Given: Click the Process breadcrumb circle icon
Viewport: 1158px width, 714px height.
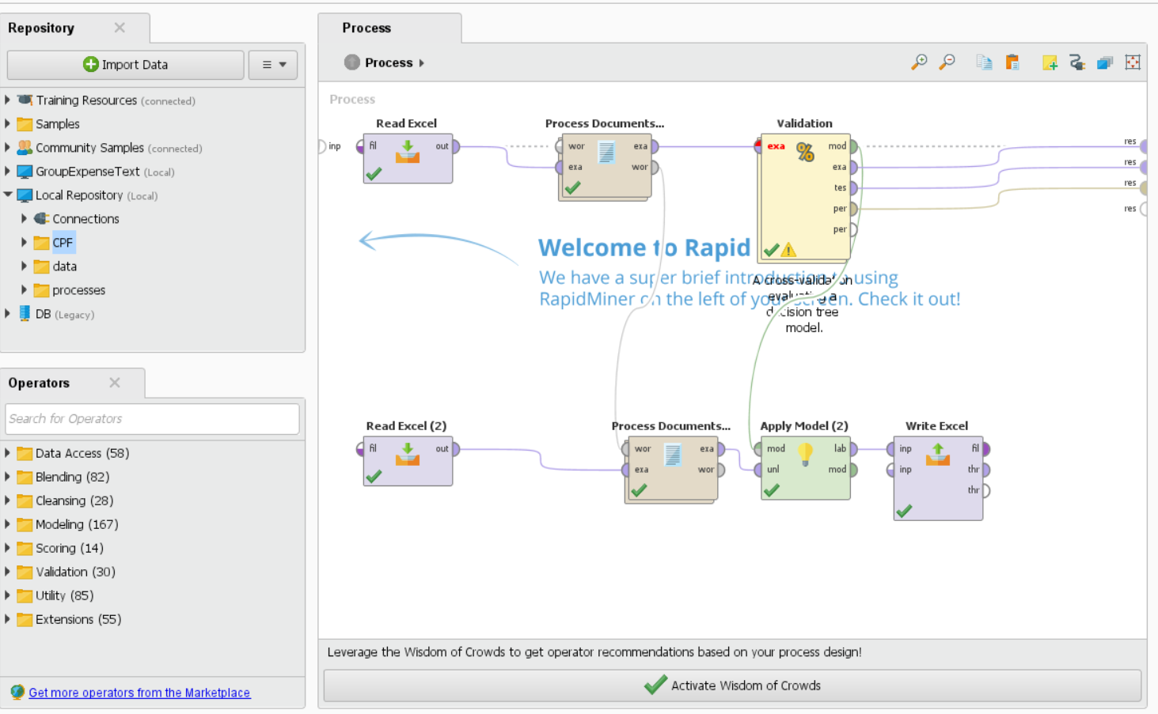Looking at the screenshot, I should coord(352,62).
